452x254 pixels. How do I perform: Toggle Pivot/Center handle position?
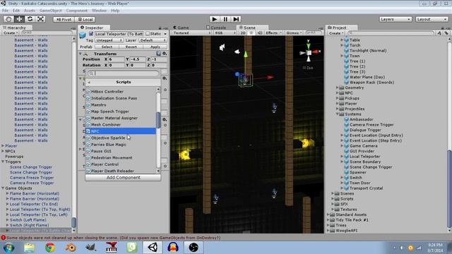pos(64,20)
